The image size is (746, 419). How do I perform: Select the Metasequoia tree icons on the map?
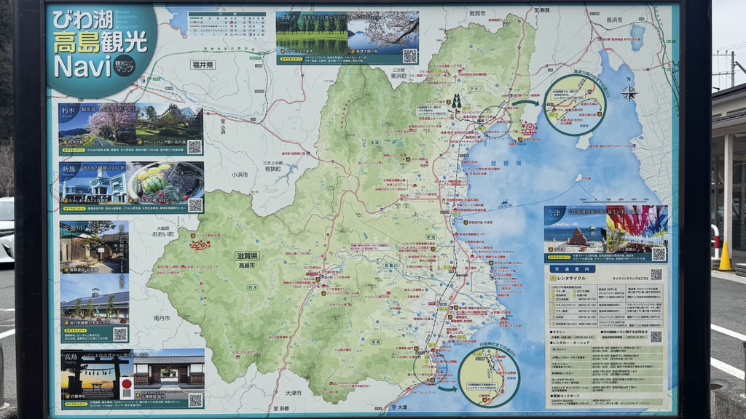(456, 100)
